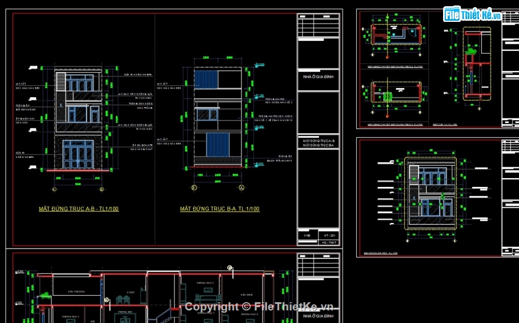The height and width of the screenshot is (323, 519).
Task: Select the blue louvered panel atop B-A elevation
Action: tap(207, 80)
